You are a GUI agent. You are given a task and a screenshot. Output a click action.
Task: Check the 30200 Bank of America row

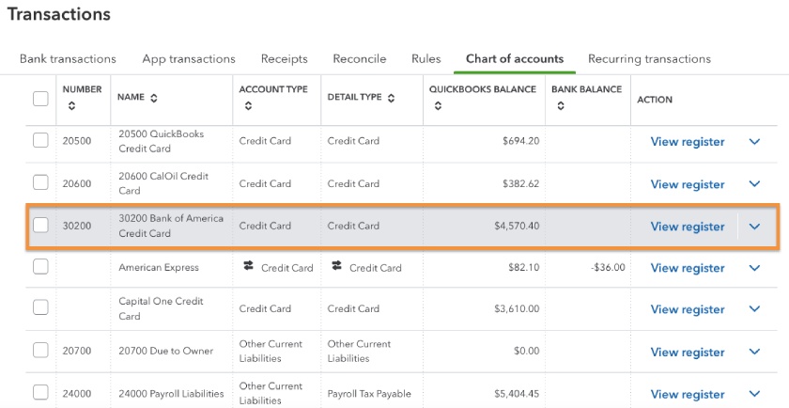tap(40, 226)
